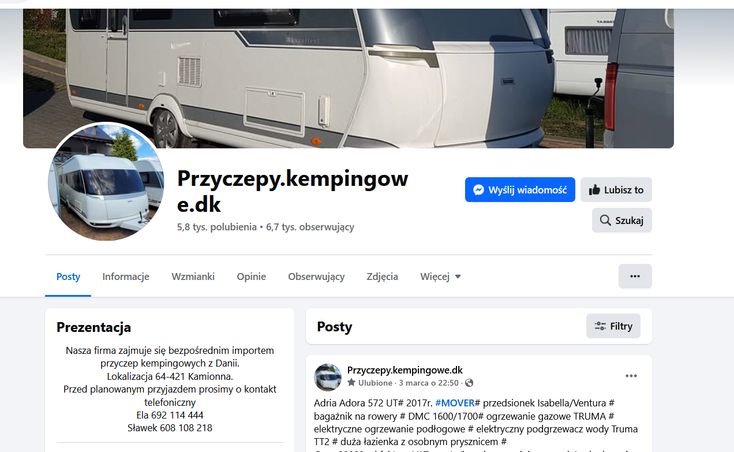The image size is (734, 452).
Task: Open the Opinie tab
Action: [251, 277]
